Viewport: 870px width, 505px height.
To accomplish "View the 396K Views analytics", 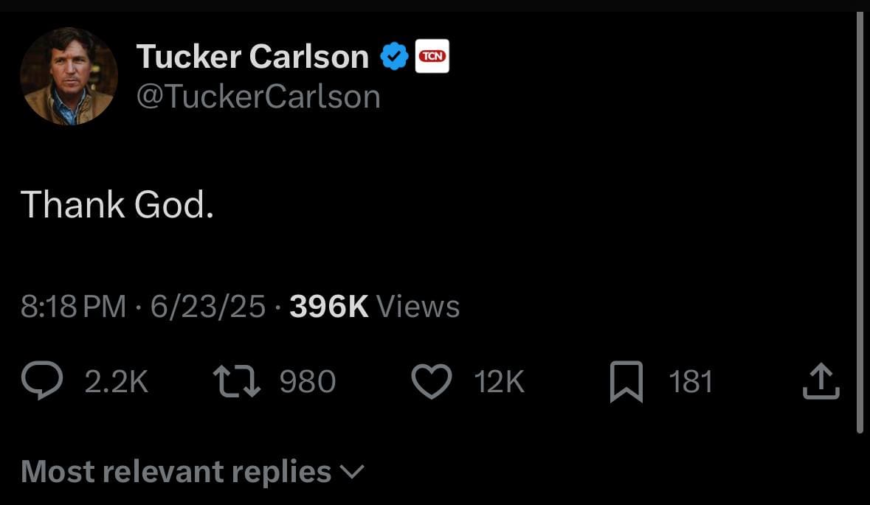I will (374, 307).
